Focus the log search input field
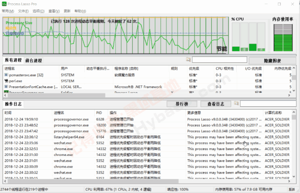Screen dimensions: 300x193 coord(268,104)
